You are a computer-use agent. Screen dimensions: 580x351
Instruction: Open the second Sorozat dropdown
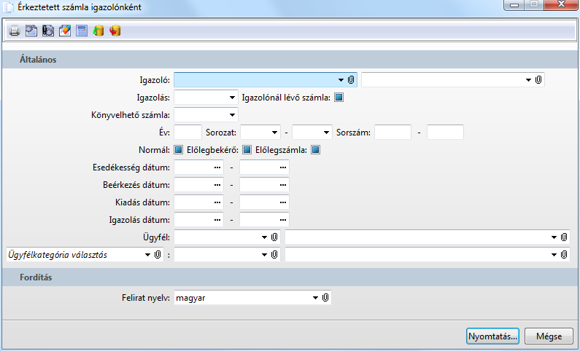pos(327,133)
